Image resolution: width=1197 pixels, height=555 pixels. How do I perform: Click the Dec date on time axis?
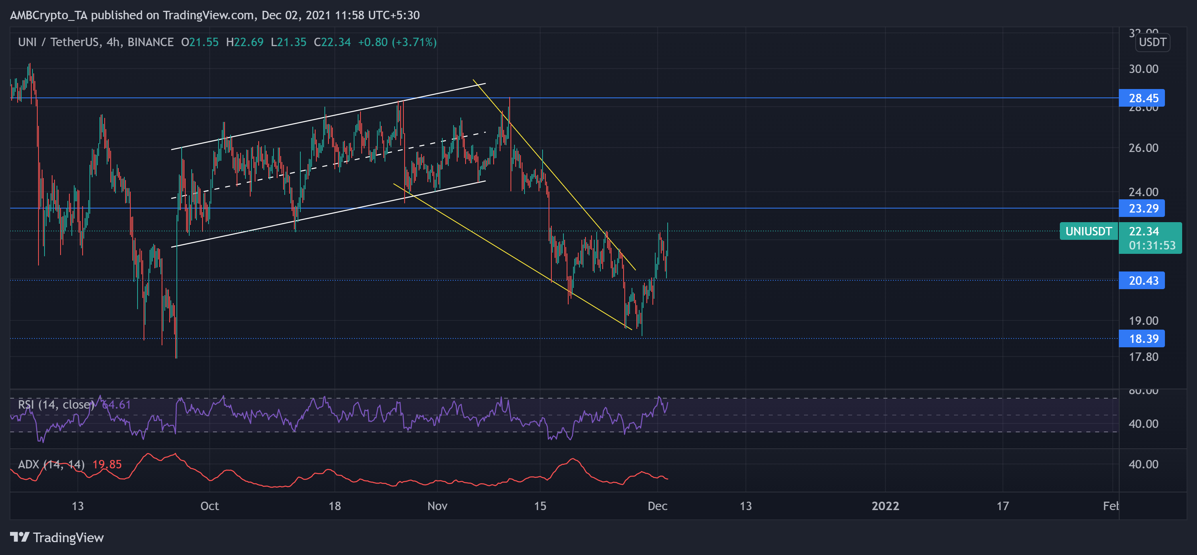coord(658,506)
